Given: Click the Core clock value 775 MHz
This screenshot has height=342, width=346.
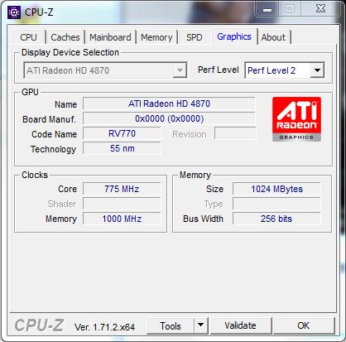Looking at the screenshot, I should [122, 189].
